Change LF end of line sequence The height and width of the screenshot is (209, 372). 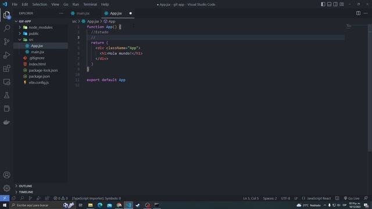(296, 198)
